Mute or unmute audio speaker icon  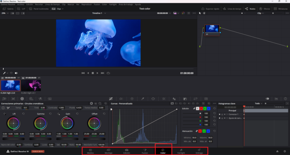point(16,73)
